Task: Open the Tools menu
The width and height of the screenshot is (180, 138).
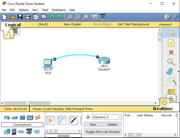Action: coord(45,10)
